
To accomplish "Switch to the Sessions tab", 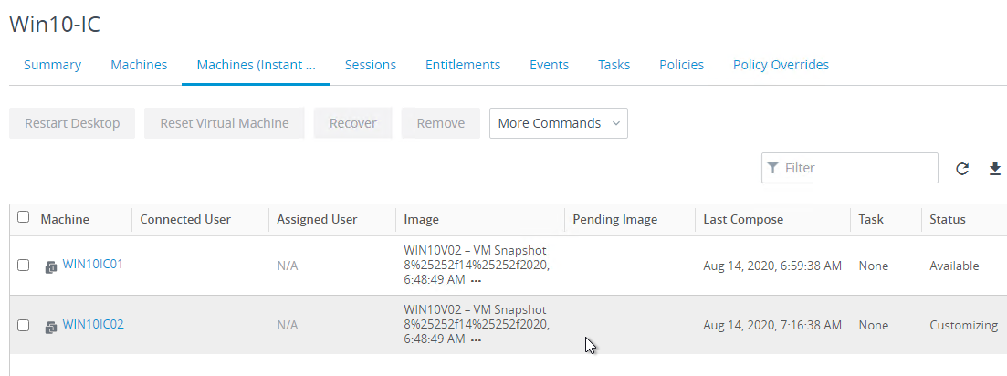I will pos(371,65).
